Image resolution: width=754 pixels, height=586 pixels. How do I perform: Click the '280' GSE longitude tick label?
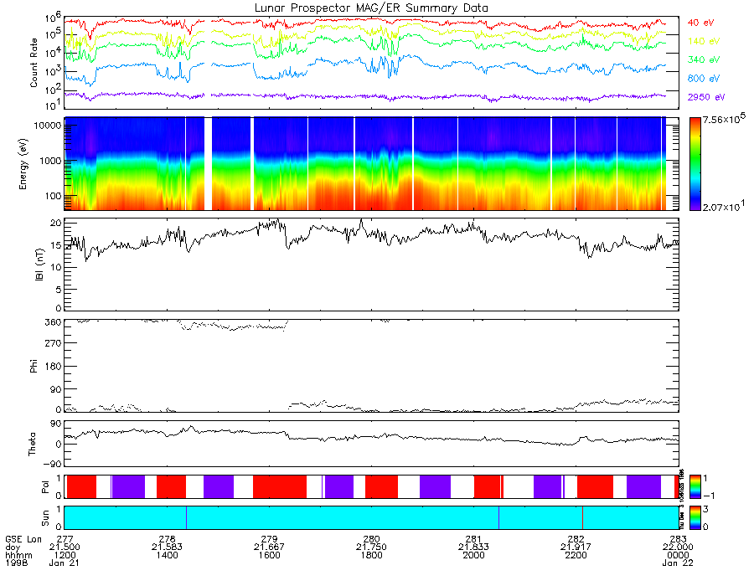[371, 539]
